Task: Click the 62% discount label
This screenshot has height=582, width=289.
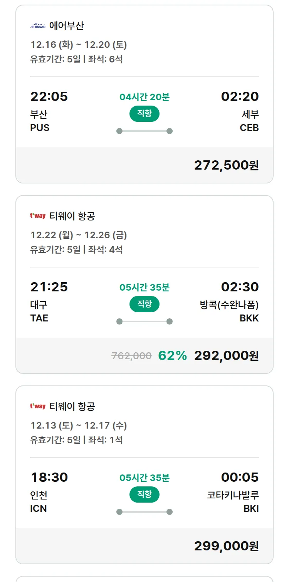Action: [x=172, y=356]
